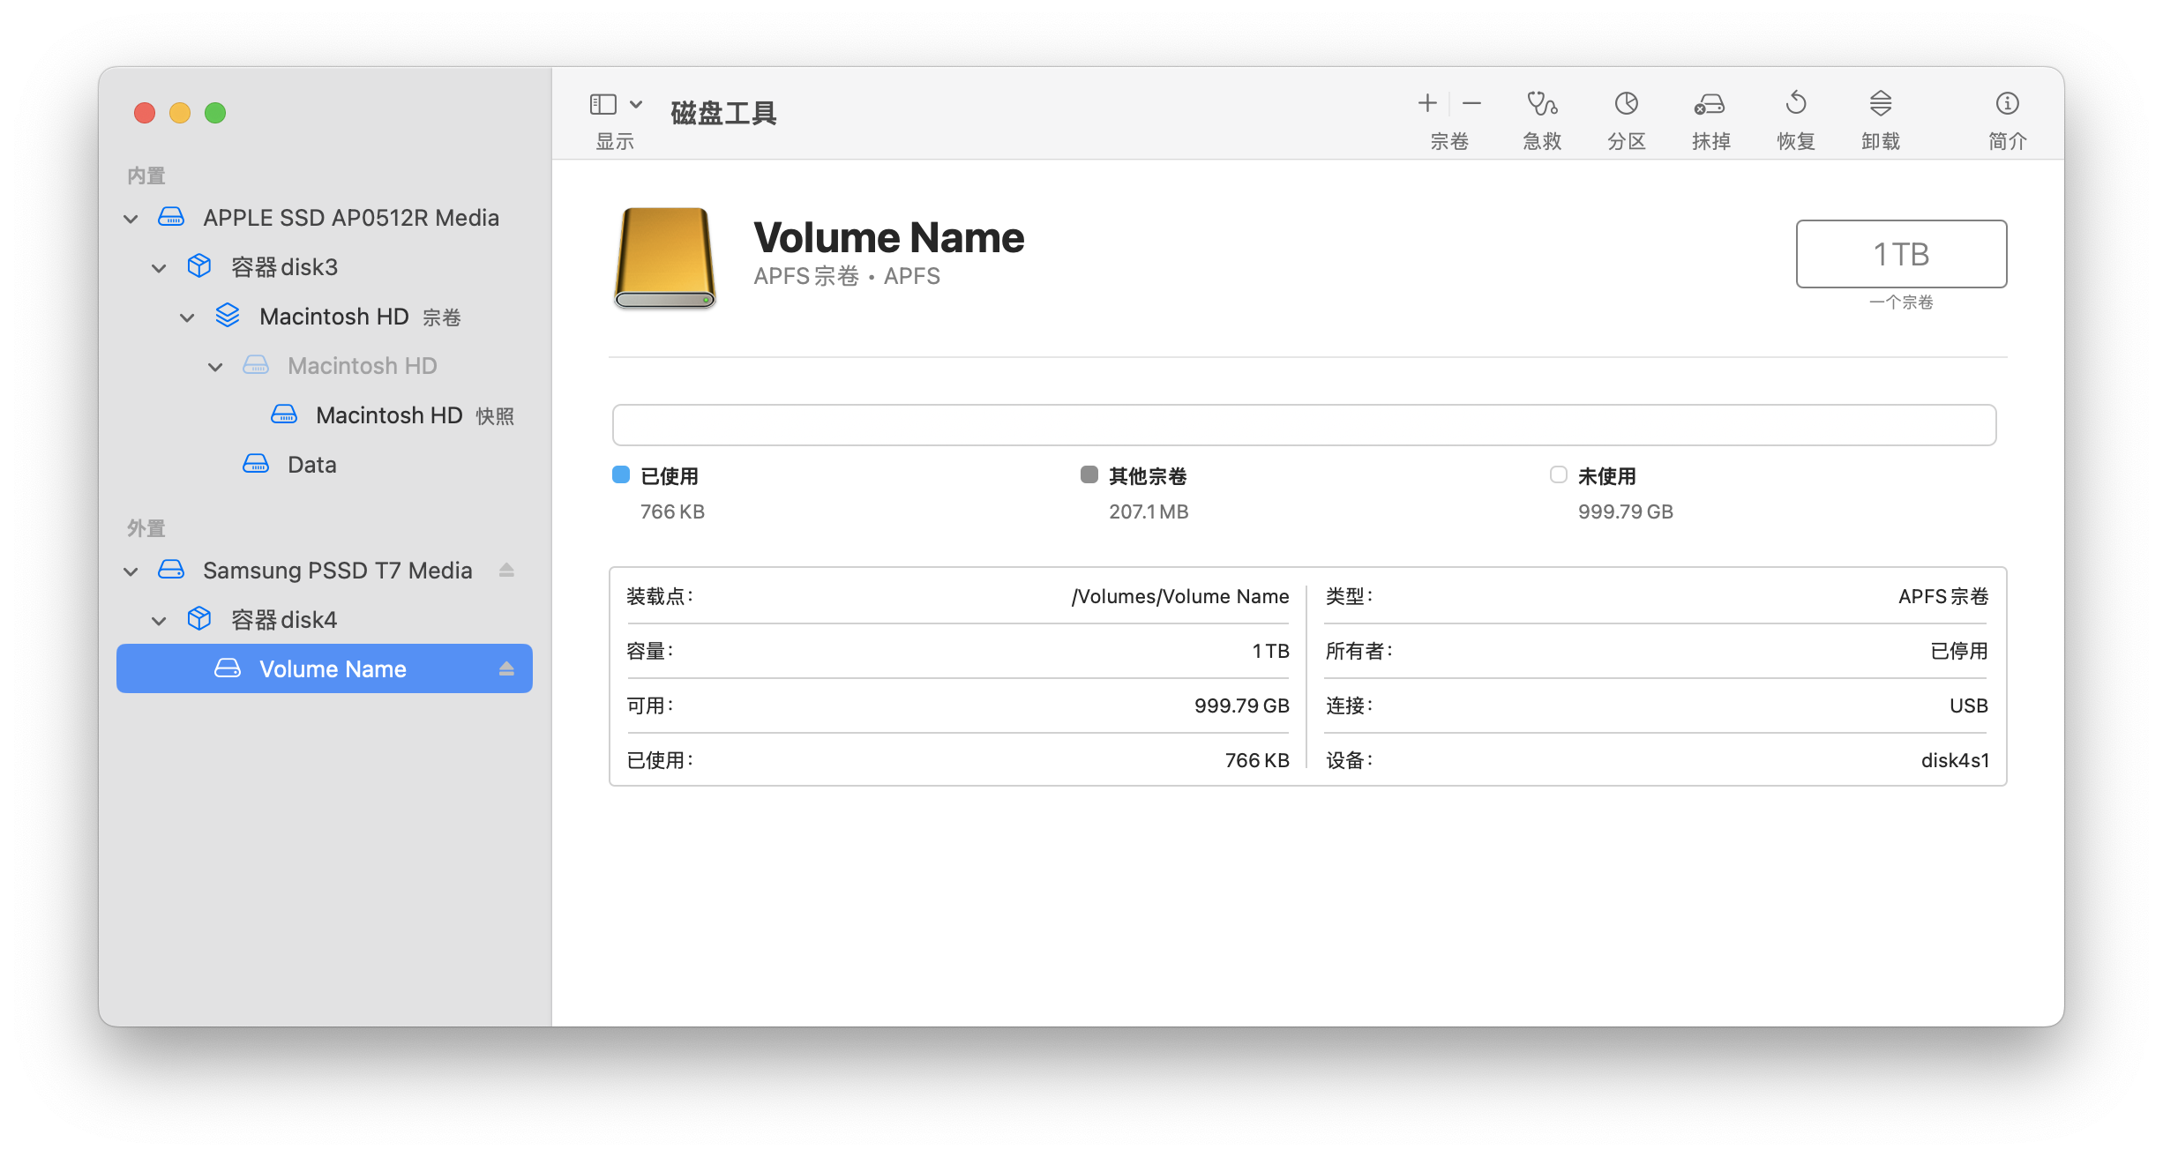
Task: Click the First Aid (急救) stethoscope icon
Action: tap(1542, 105)
